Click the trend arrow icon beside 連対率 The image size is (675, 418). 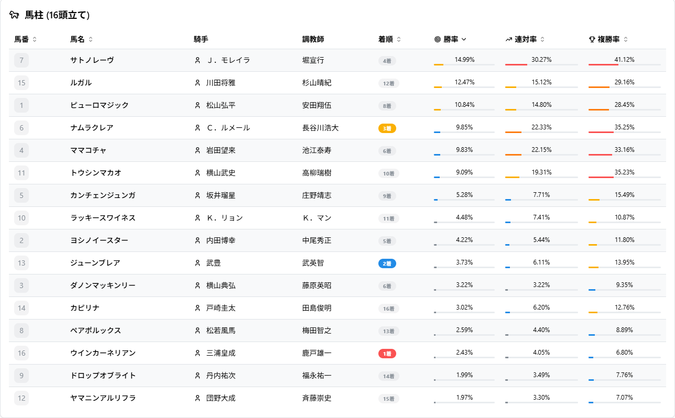(509, 39)
